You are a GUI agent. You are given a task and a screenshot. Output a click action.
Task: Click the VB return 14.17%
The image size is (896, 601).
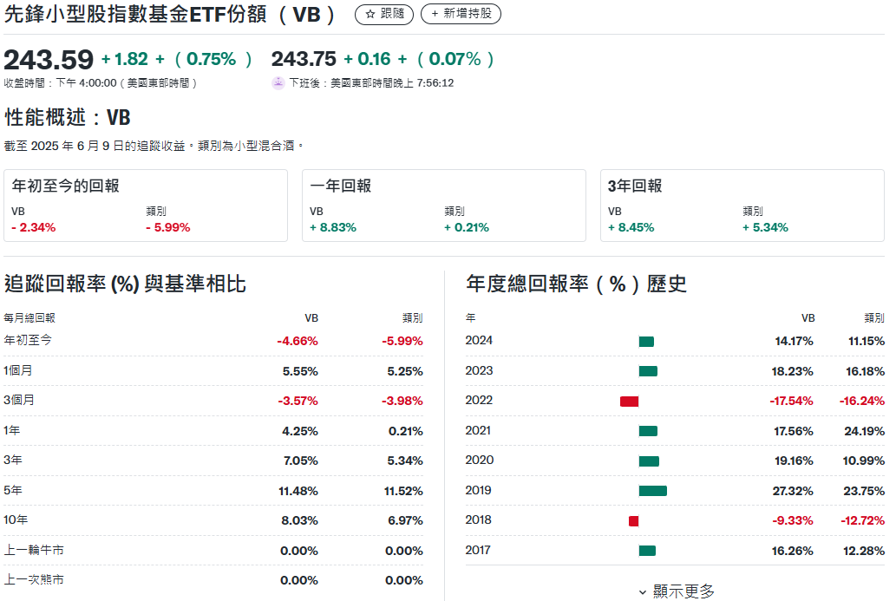[x=794, y=341]
